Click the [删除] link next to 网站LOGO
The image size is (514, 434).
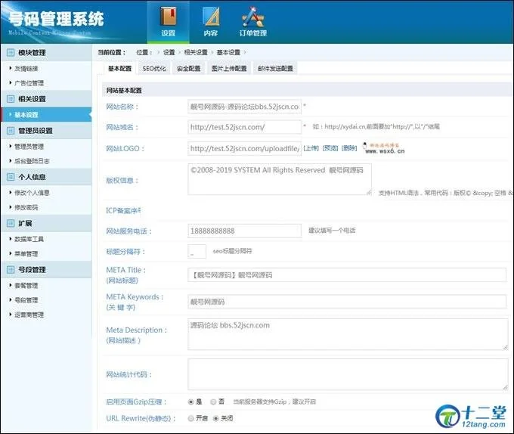pyautogui.click(x=349, y=149)
